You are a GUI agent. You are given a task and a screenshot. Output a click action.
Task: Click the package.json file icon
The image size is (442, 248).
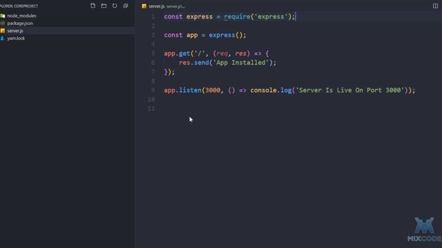tap(3, 23)
